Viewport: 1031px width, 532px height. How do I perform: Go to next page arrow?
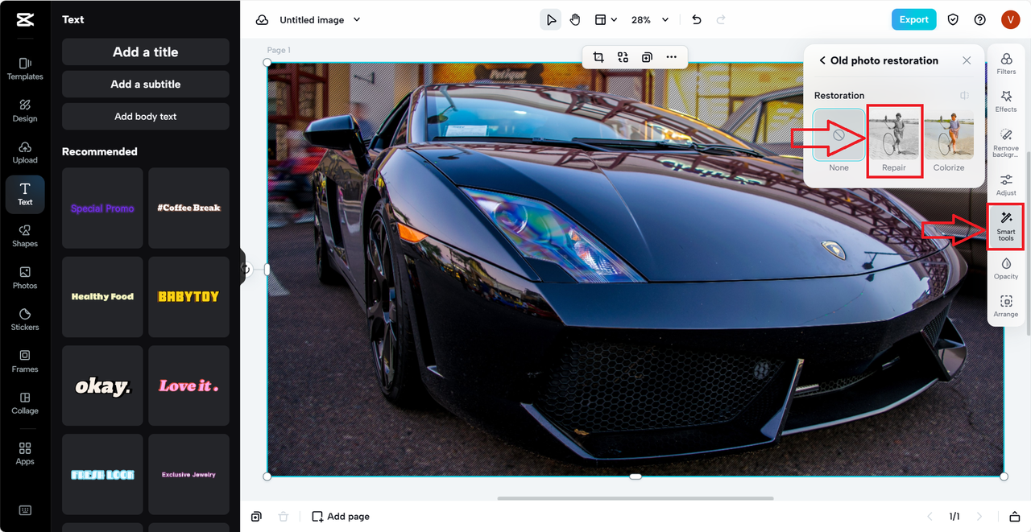click(979, 516)
